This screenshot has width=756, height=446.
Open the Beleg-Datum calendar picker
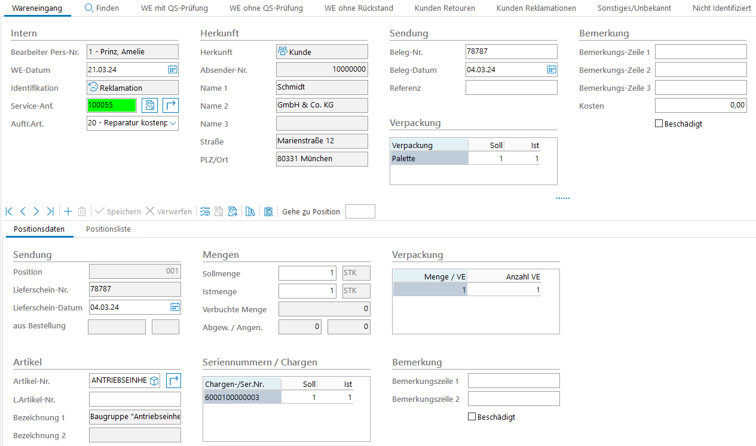pos(551,70)
